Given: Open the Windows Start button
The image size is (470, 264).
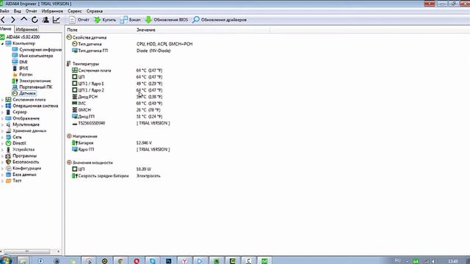Looking at the screenshot, I should pos(6,260).
